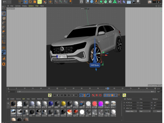
Task: Select the blue GDF material sphere
Action: pos(51,104)
